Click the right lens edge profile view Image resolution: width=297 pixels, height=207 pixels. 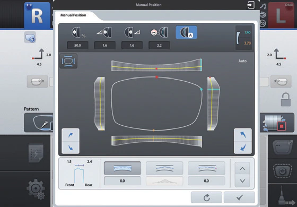tap(213, 103)
